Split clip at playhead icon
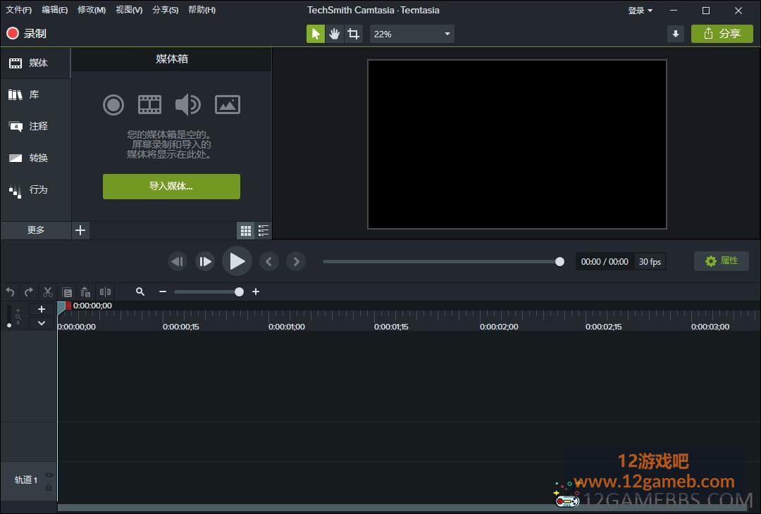The image size is (761, 514). tap(105, 292)
